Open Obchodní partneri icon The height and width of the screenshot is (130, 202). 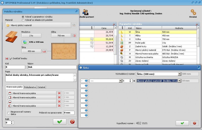[x=86, y=12]
